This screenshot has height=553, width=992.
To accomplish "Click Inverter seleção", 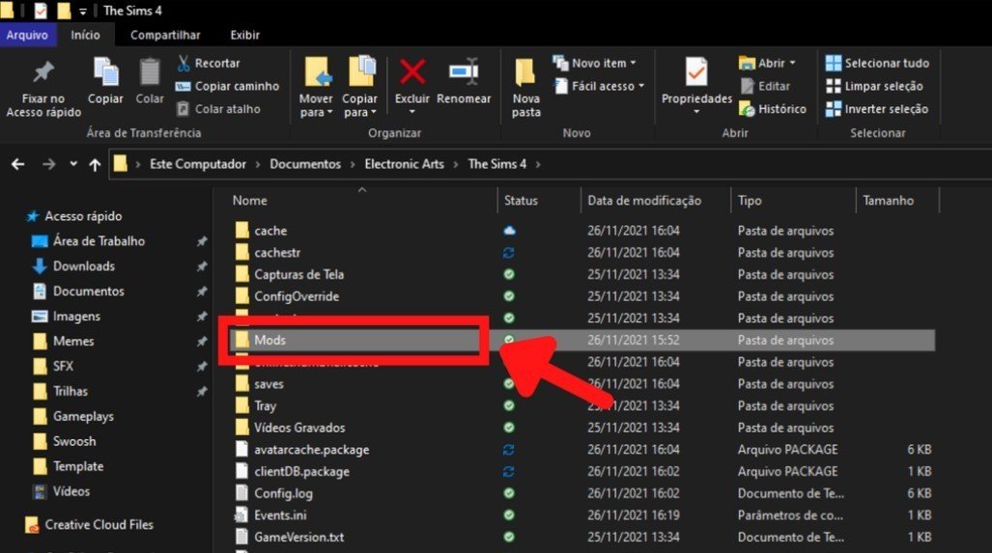I will click(x=877, y=109).
